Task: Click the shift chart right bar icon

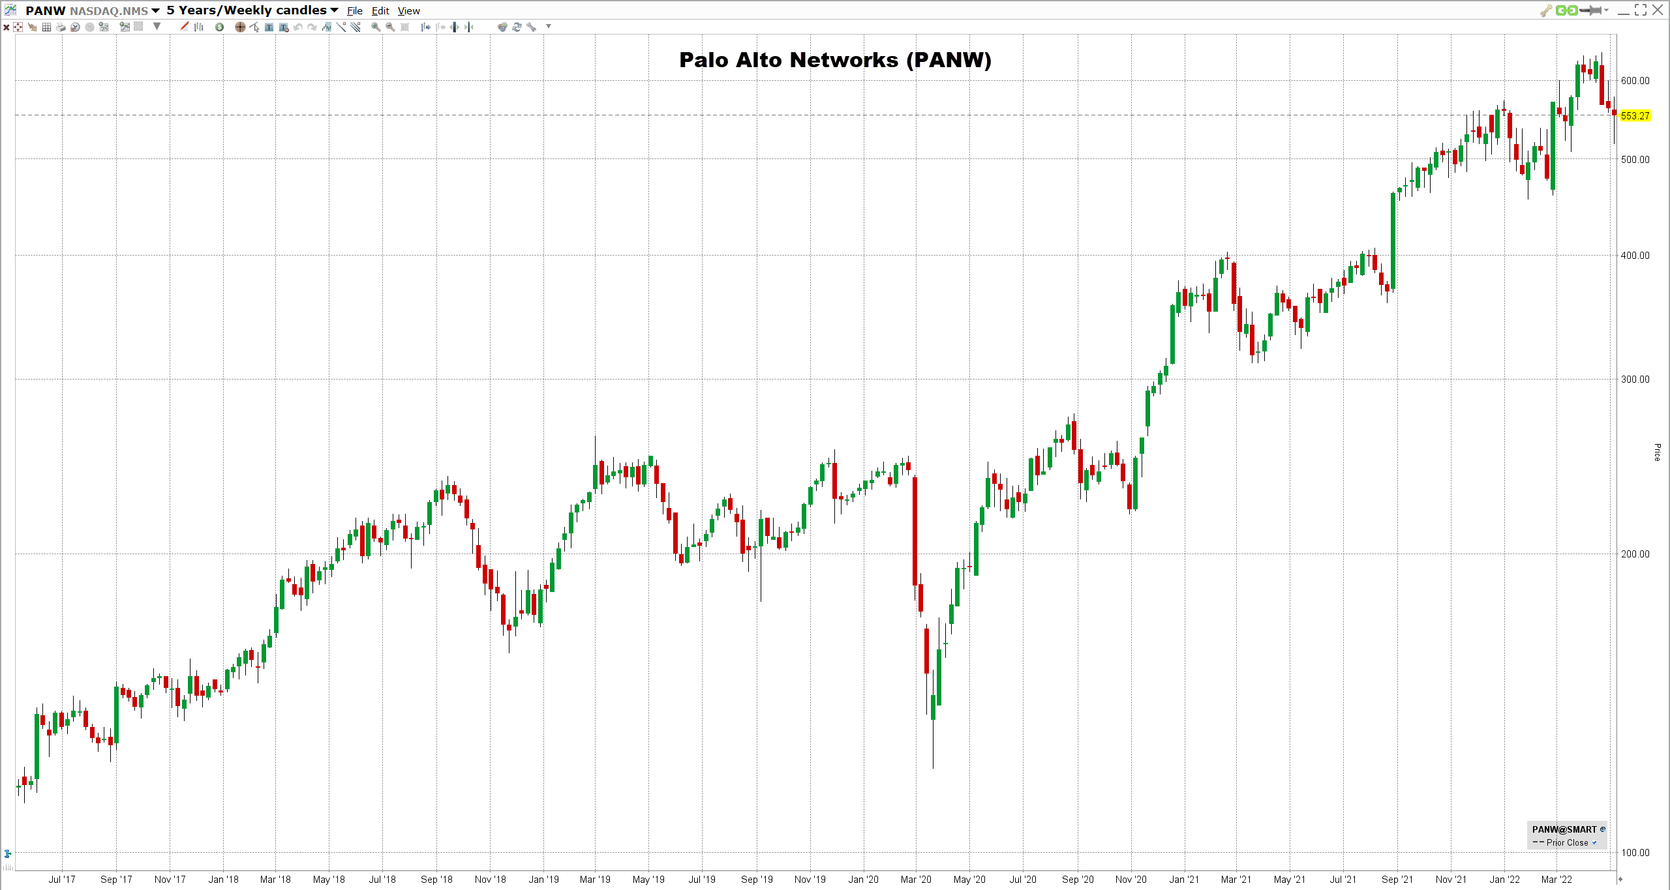Action: pos(426,27)
